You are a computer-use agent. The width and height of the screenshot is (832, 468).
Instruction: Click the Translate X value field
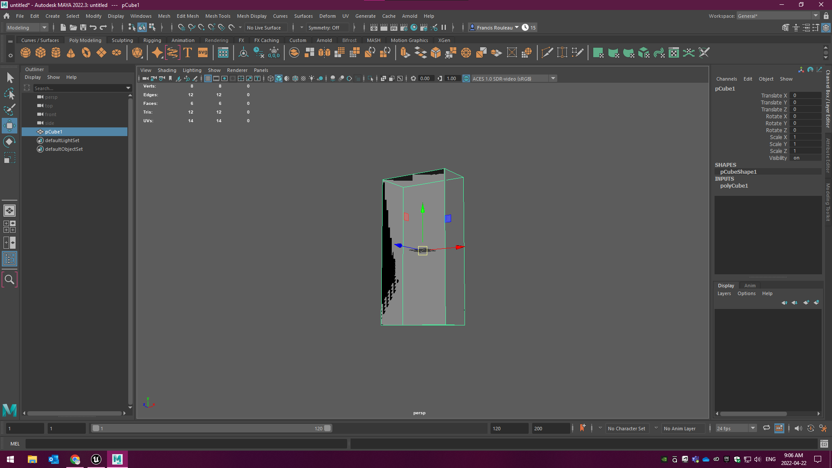tap(805, 96)
